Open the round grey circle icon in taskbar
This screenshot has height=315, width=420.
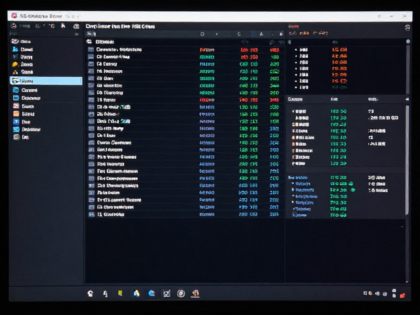pos(181,293)
